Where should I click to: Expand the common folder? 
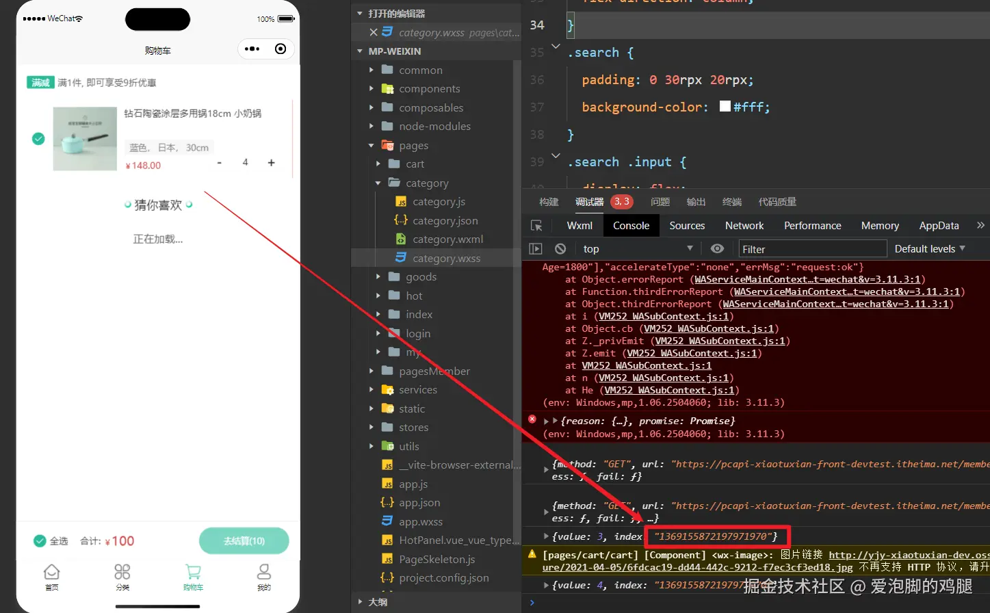click(x=372, y=70)
